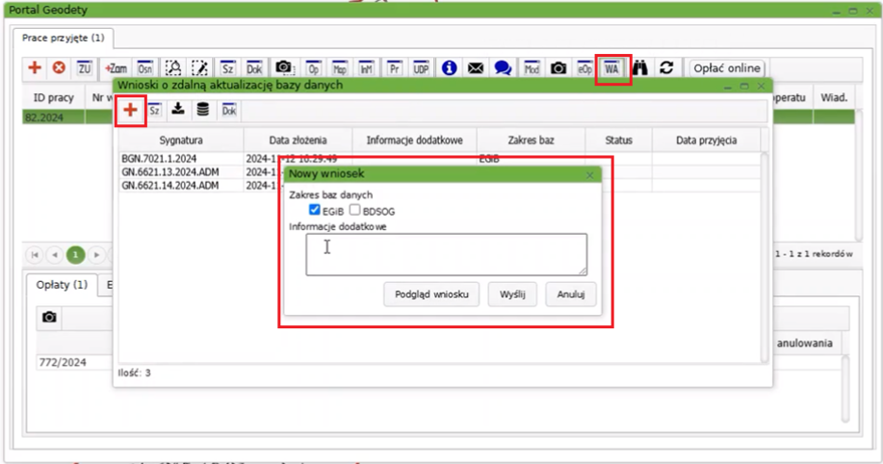Switch to the Prace przyjęte (1) tab
Viewport: 883px width, 464px height.
63,39
